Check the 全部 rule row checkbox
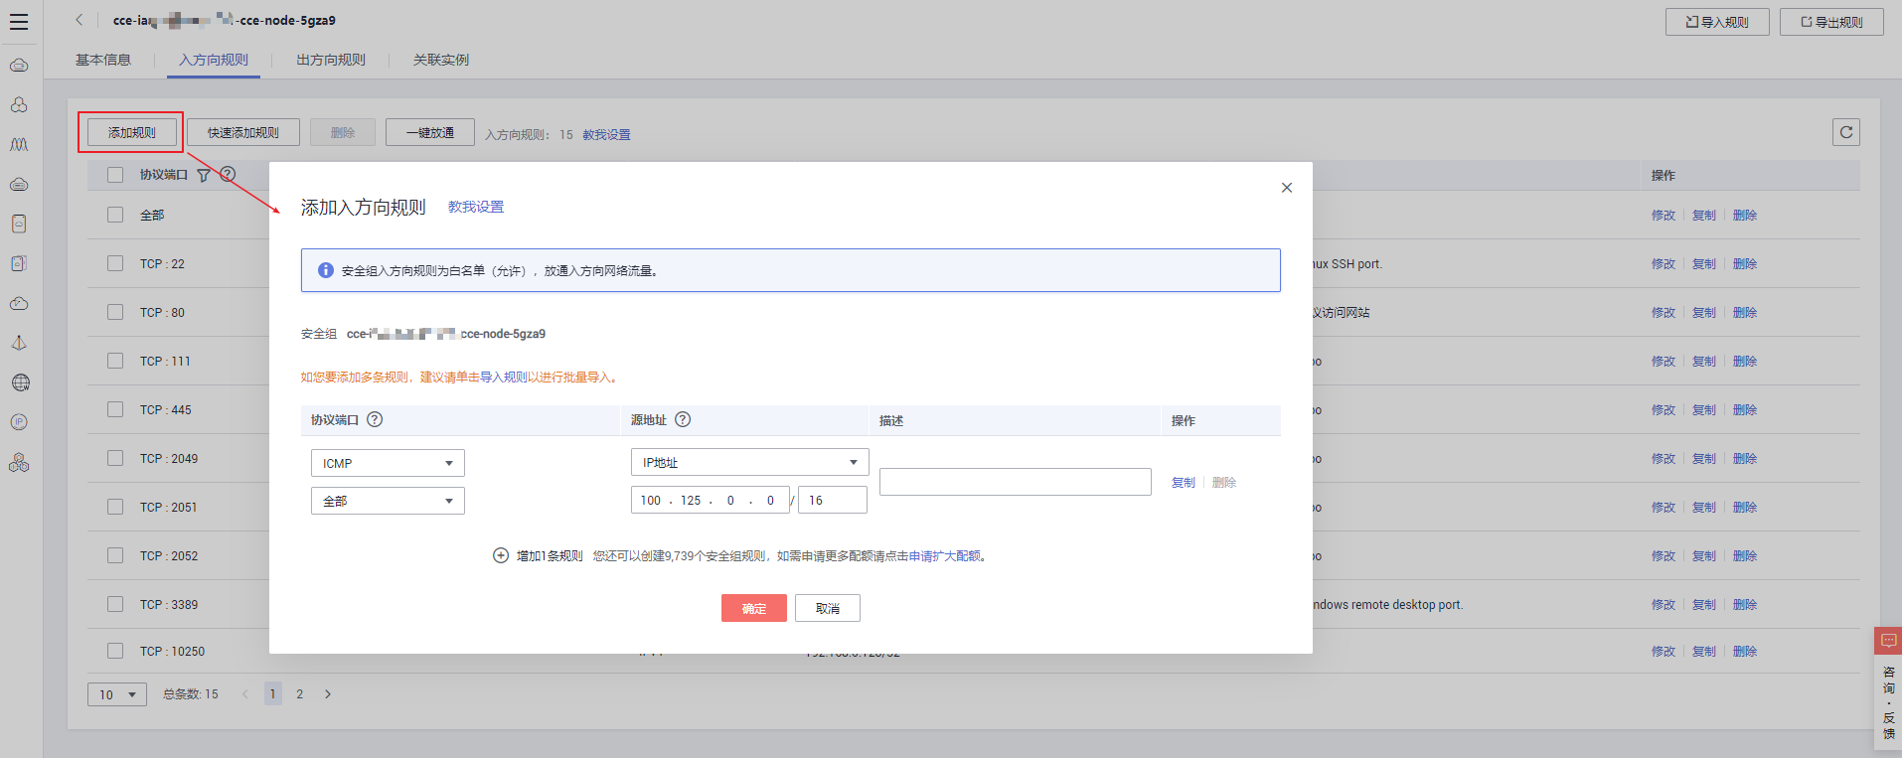 (115, 215)
